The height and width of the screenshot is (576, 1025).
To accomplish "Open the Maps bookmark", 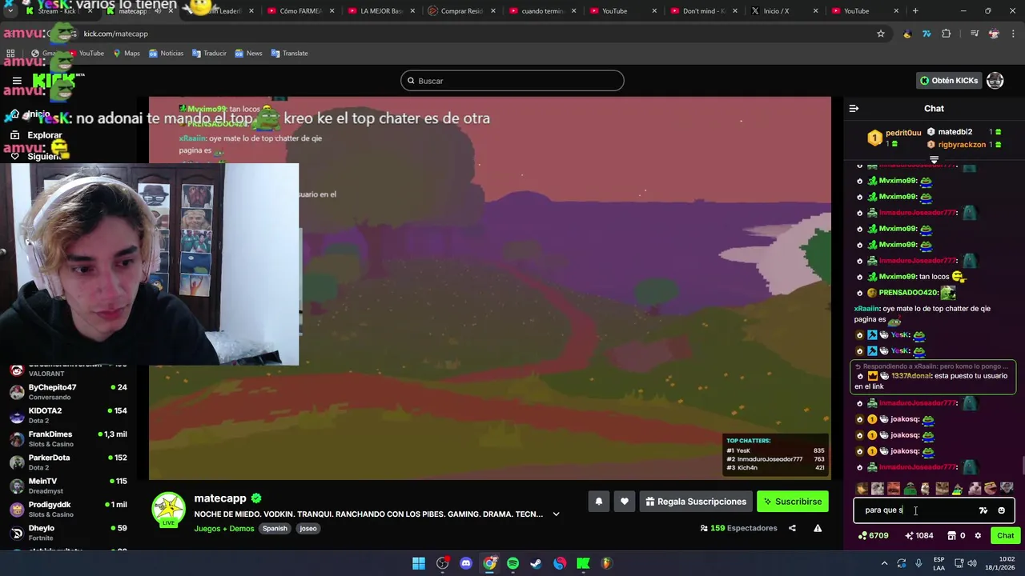I will click(127, 54).
